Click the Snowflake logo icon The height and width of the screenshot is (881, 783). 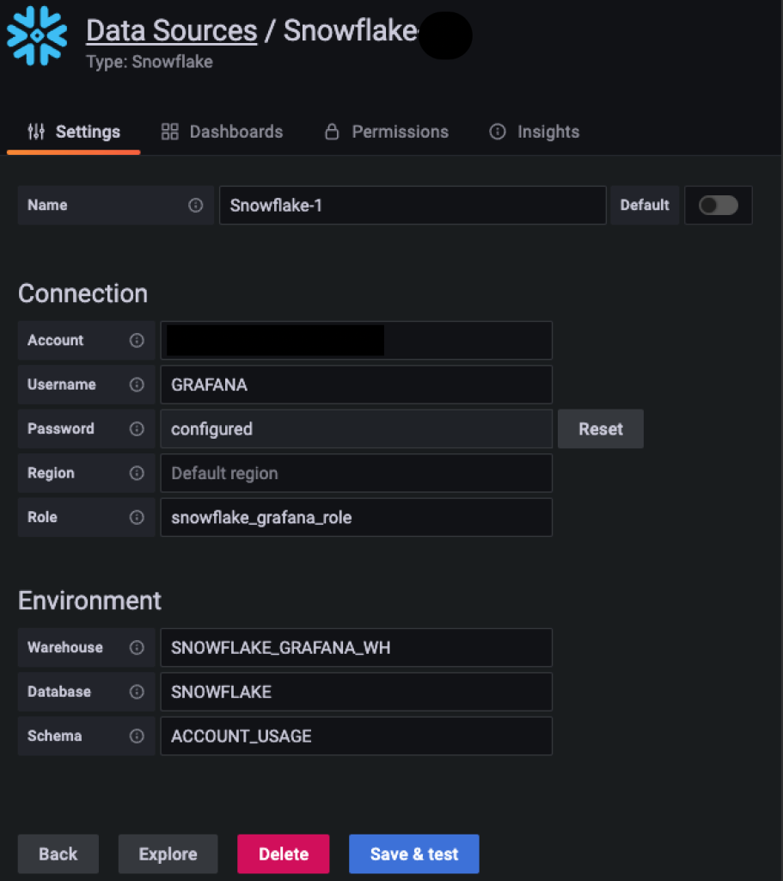coord(36,35)
